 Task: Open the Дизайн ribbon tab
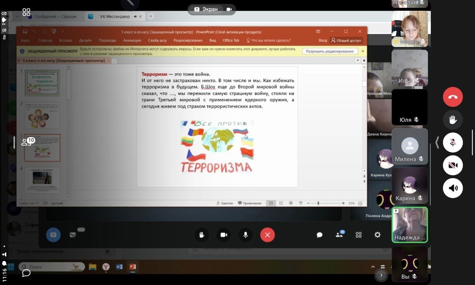(x=85, y=40)
